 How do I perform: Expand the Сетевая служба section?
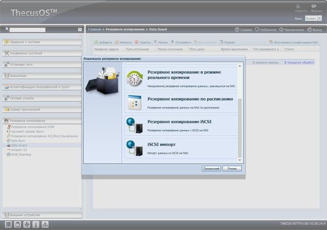point(42,98)
